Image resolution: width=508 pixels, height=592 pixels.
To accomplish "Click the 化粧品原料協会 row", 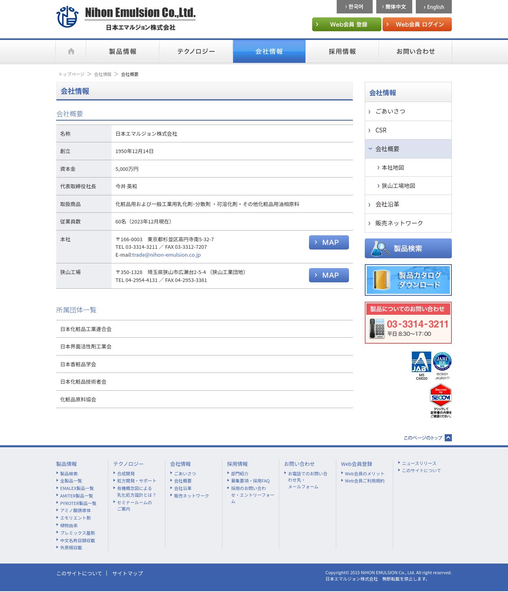I will point(205,399).
